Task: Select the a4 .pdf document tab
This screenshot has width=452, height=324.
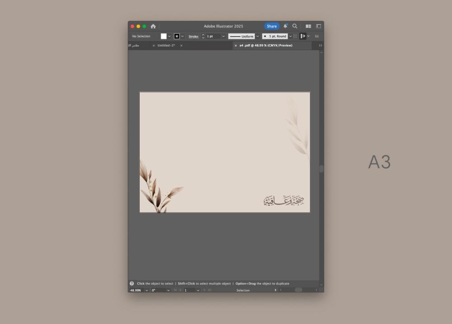Action: point(266,46)
